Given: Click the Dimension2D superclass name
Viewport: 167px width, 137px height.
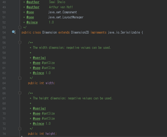Looking at the screenshot, I should point(80,33).
